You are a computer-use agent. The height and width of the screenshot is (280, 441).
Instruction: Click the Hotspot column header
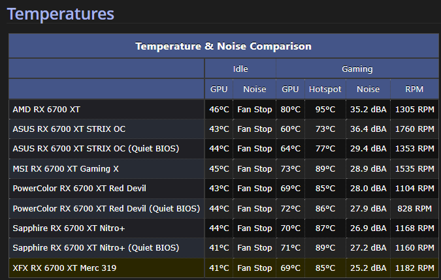tap(325, 89)
